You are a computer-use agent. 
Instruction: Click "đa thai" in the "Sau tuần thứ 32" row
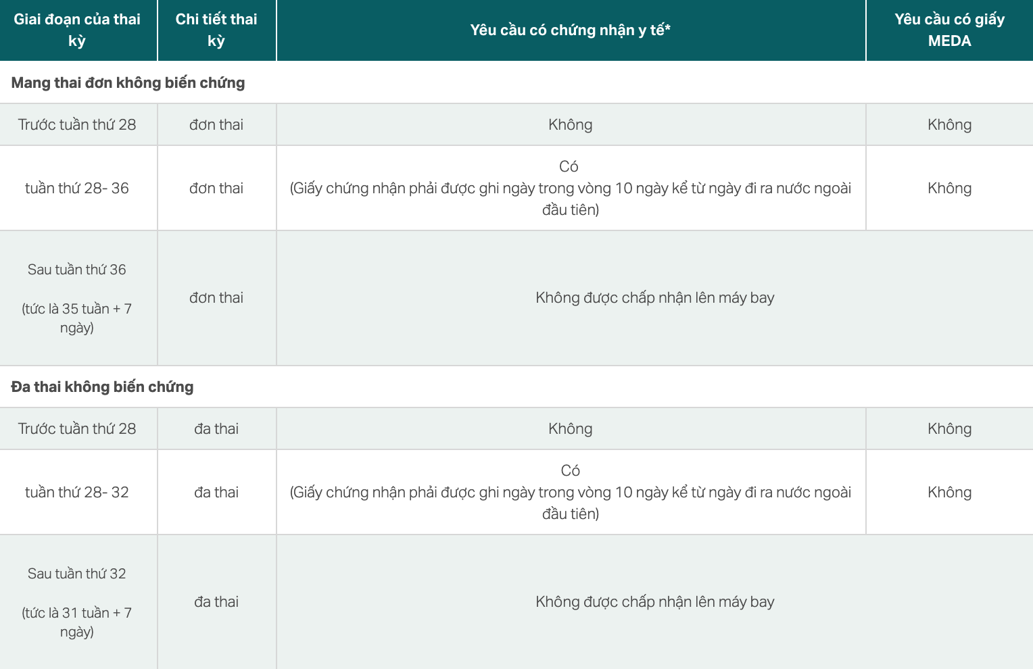[216, 601]
